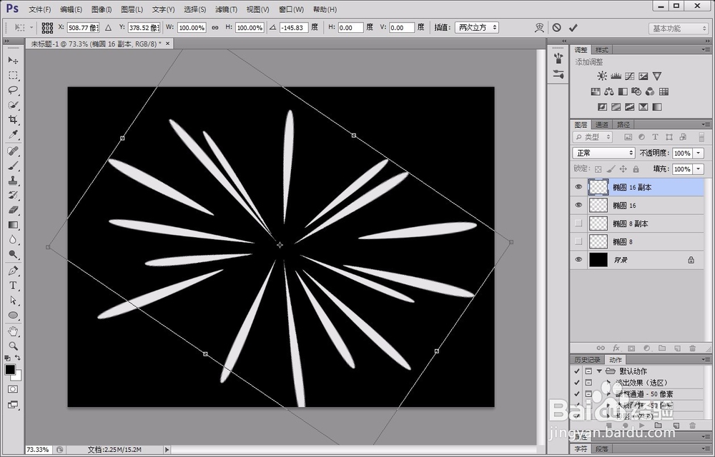The height and width of the screenshot is (457, 715).
Task: Select the Zoom tool
Action: 13,346
